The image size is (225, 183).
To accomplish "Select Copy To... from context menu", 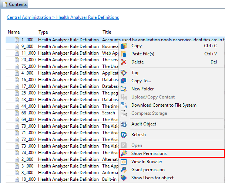I will 141,81.
